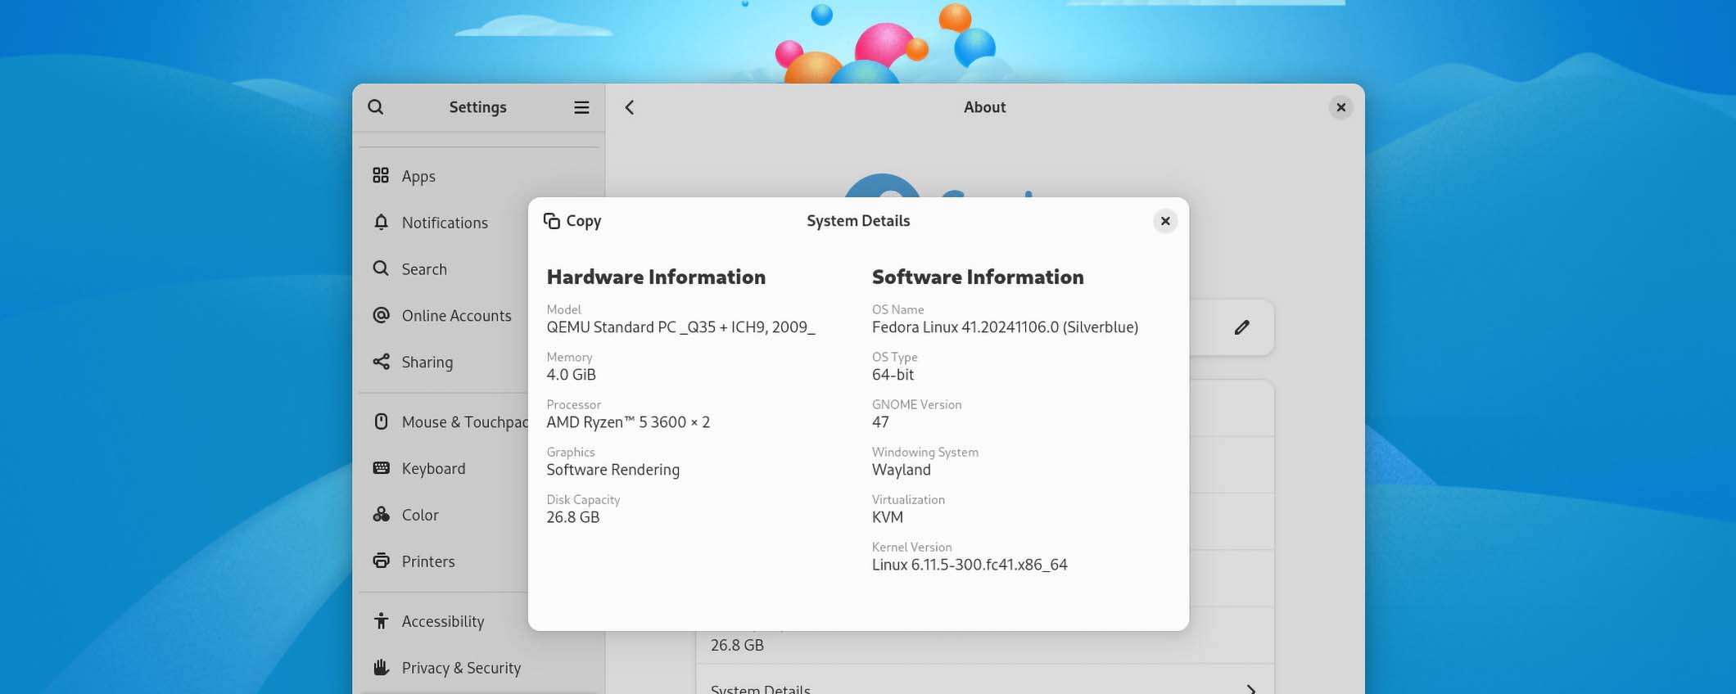Close the Settings window
1736x694 pixels.
pyautogui.click(x=1340, y=107)
